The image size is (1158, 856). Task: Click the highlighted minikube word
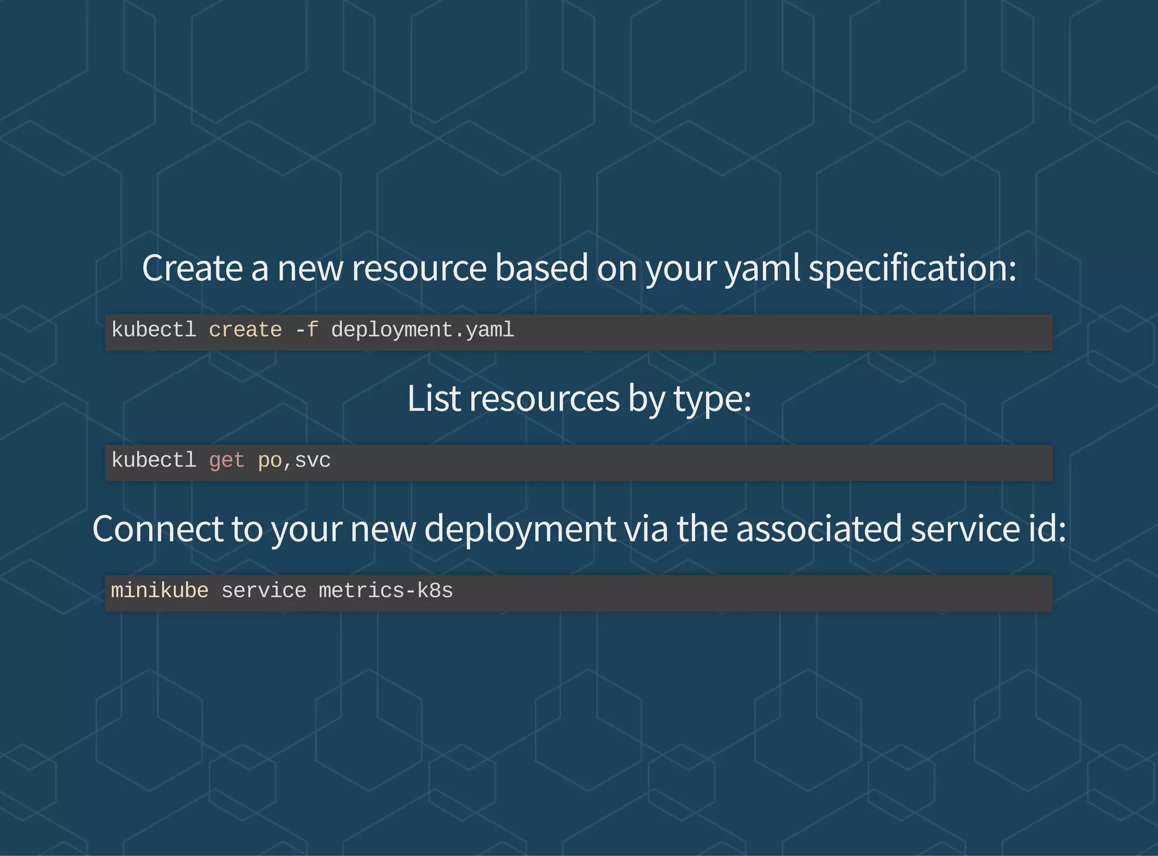(159, 591)
